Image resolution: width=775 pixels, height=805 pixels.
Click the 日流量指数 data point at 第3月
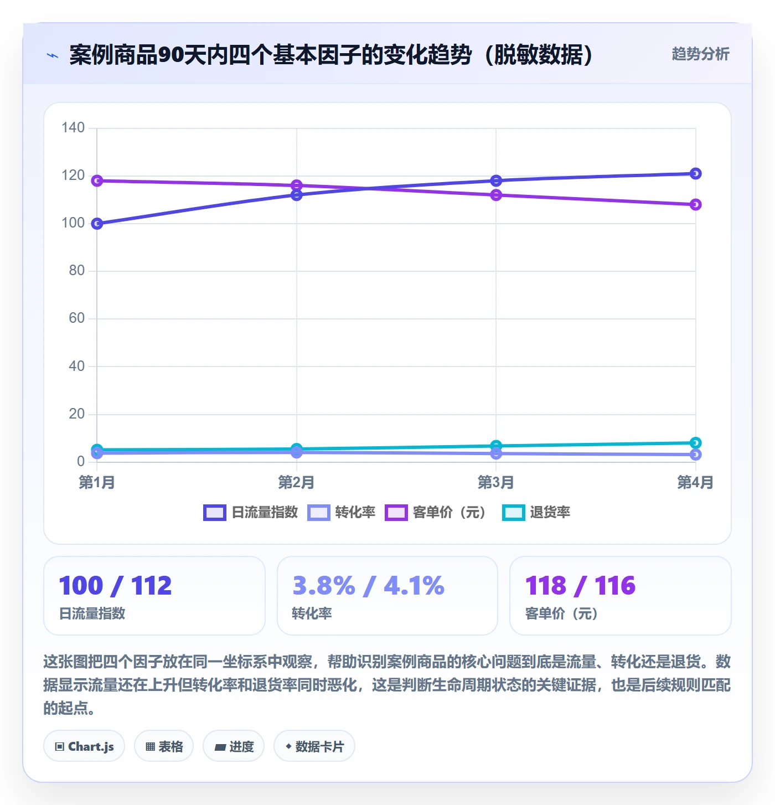(496, 181)
